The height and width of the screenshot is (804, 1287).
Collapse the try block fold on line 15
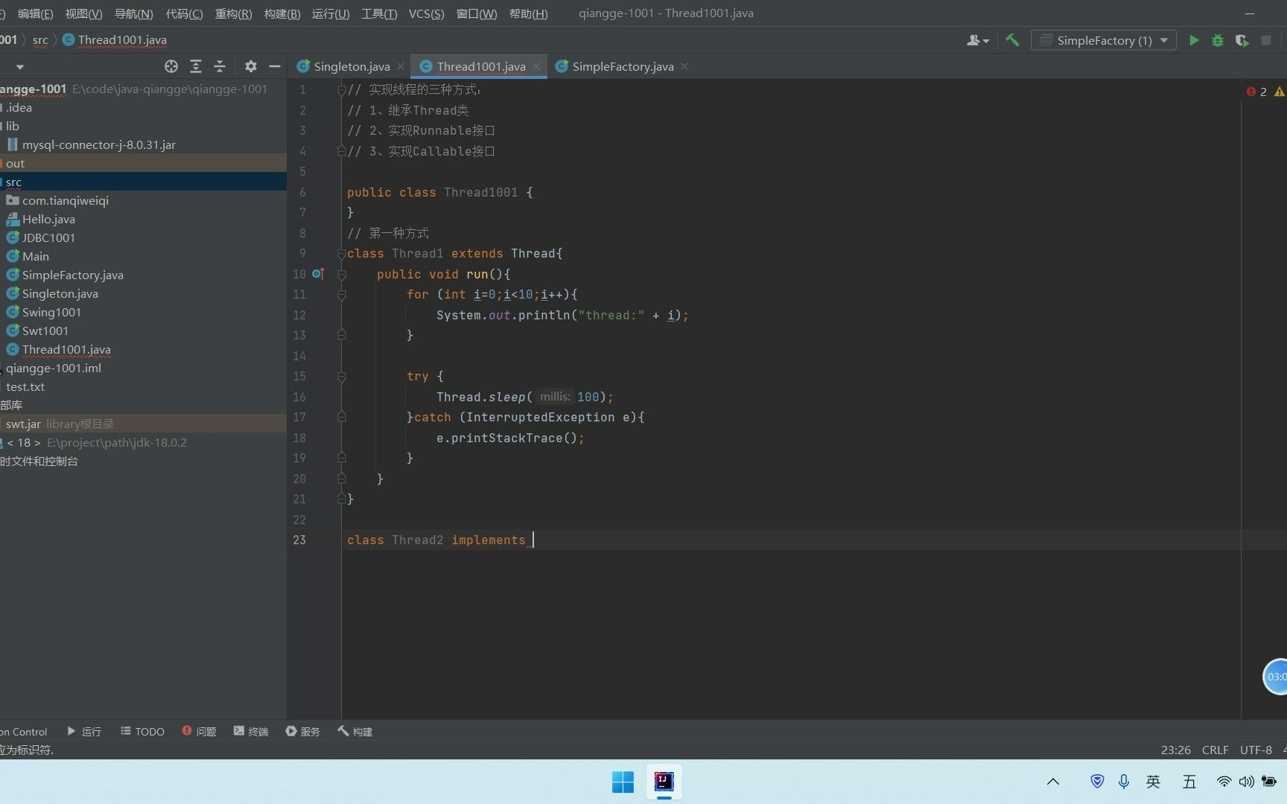coord(341,377)
